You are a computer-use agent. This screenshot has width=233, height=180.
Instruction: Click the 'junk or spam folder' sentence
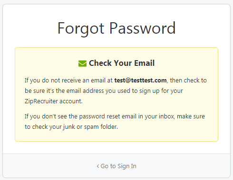tap(71, 127)
